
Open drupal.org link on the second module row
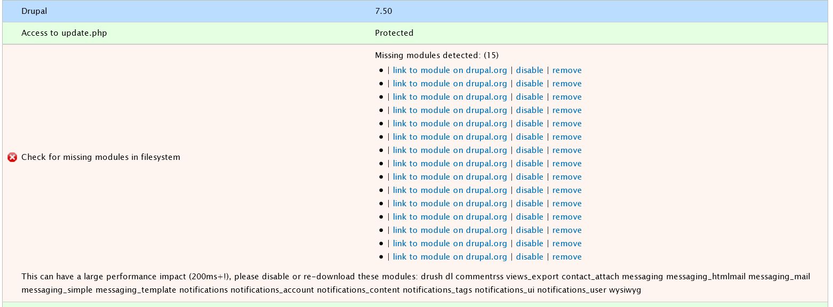click(450, 83)
